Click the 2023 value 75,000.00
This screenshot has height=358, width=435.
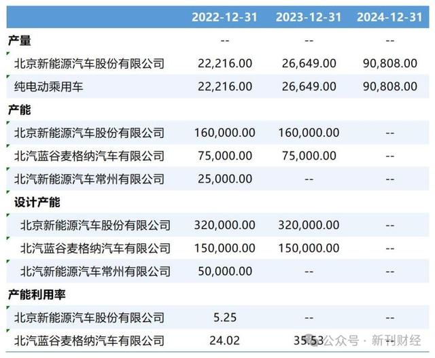click(x=309, y=156)
